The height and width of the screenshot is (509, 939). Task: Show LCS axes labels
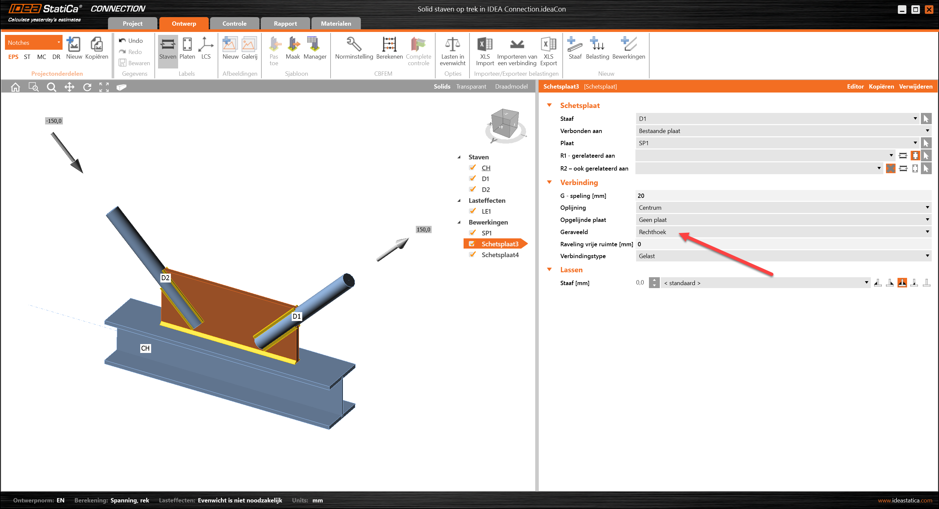(x=205, y=45)
